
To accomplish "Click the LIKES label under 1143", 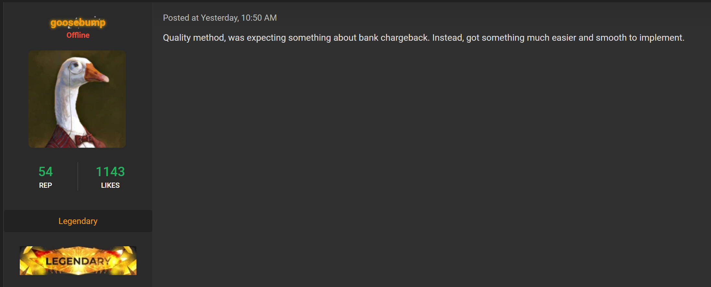I will click(110, 185).
